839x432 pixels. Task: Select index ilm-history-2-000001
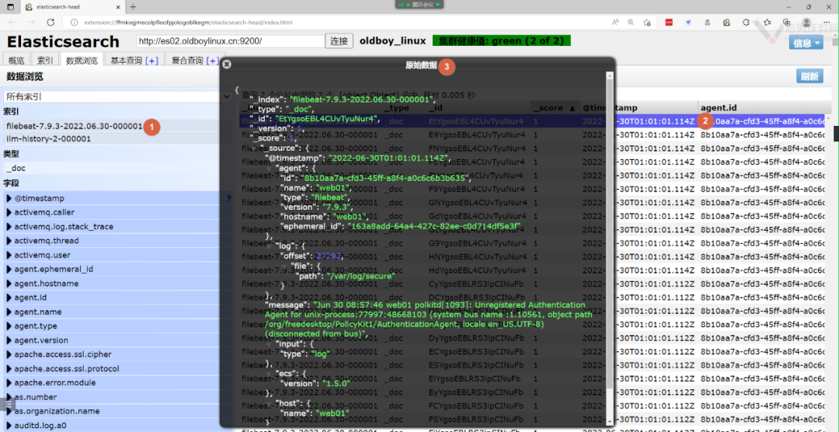tap(49, 138)
